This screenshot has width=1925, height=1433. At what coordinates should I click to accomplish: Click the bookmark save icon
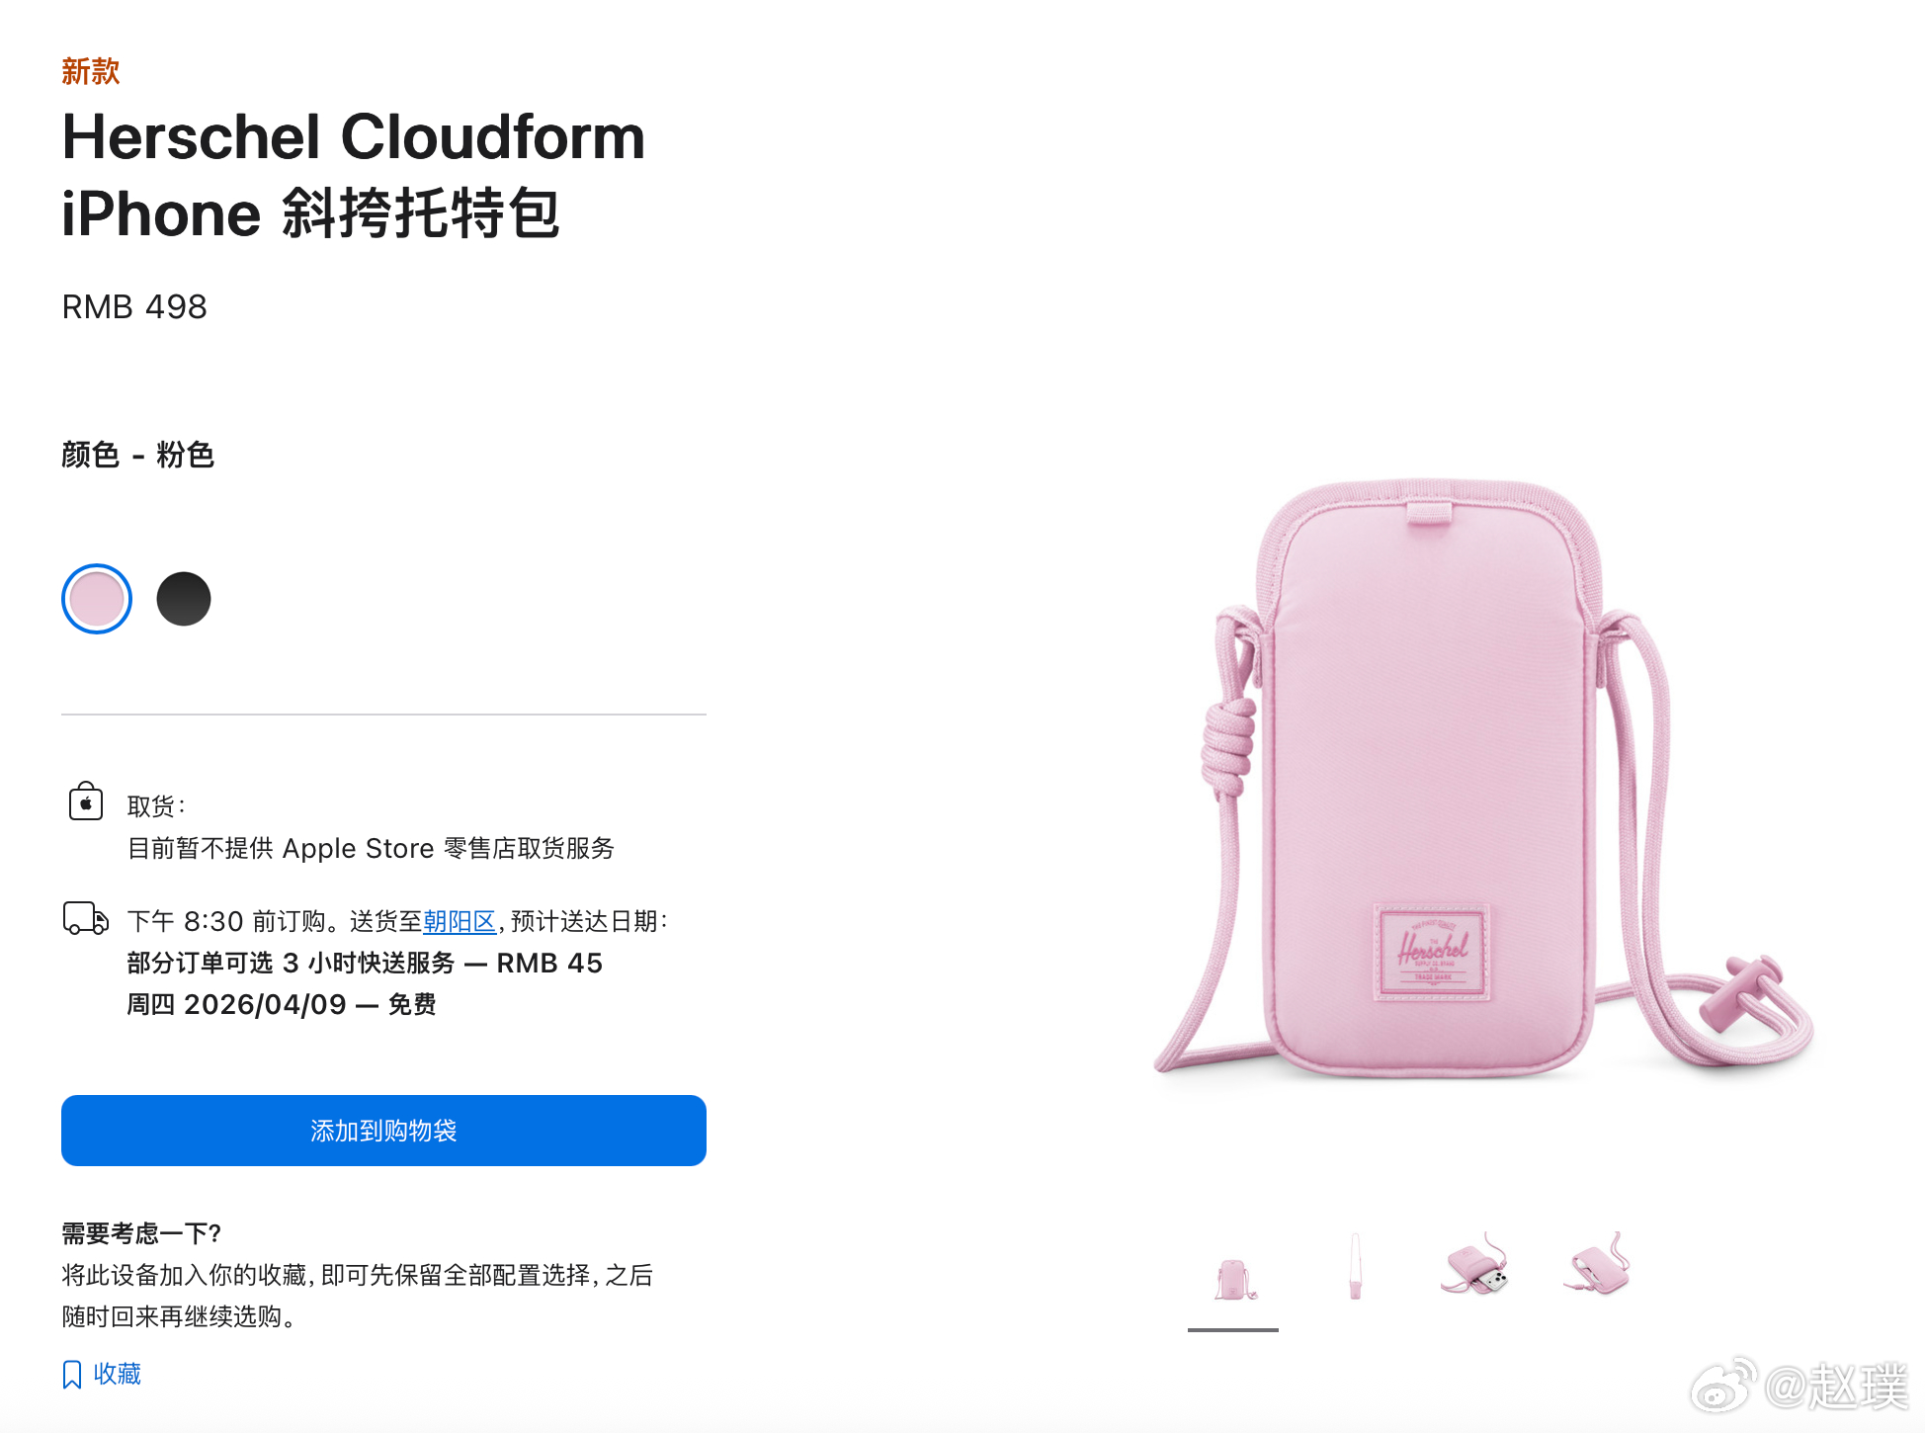click(x=72, y=1375)
